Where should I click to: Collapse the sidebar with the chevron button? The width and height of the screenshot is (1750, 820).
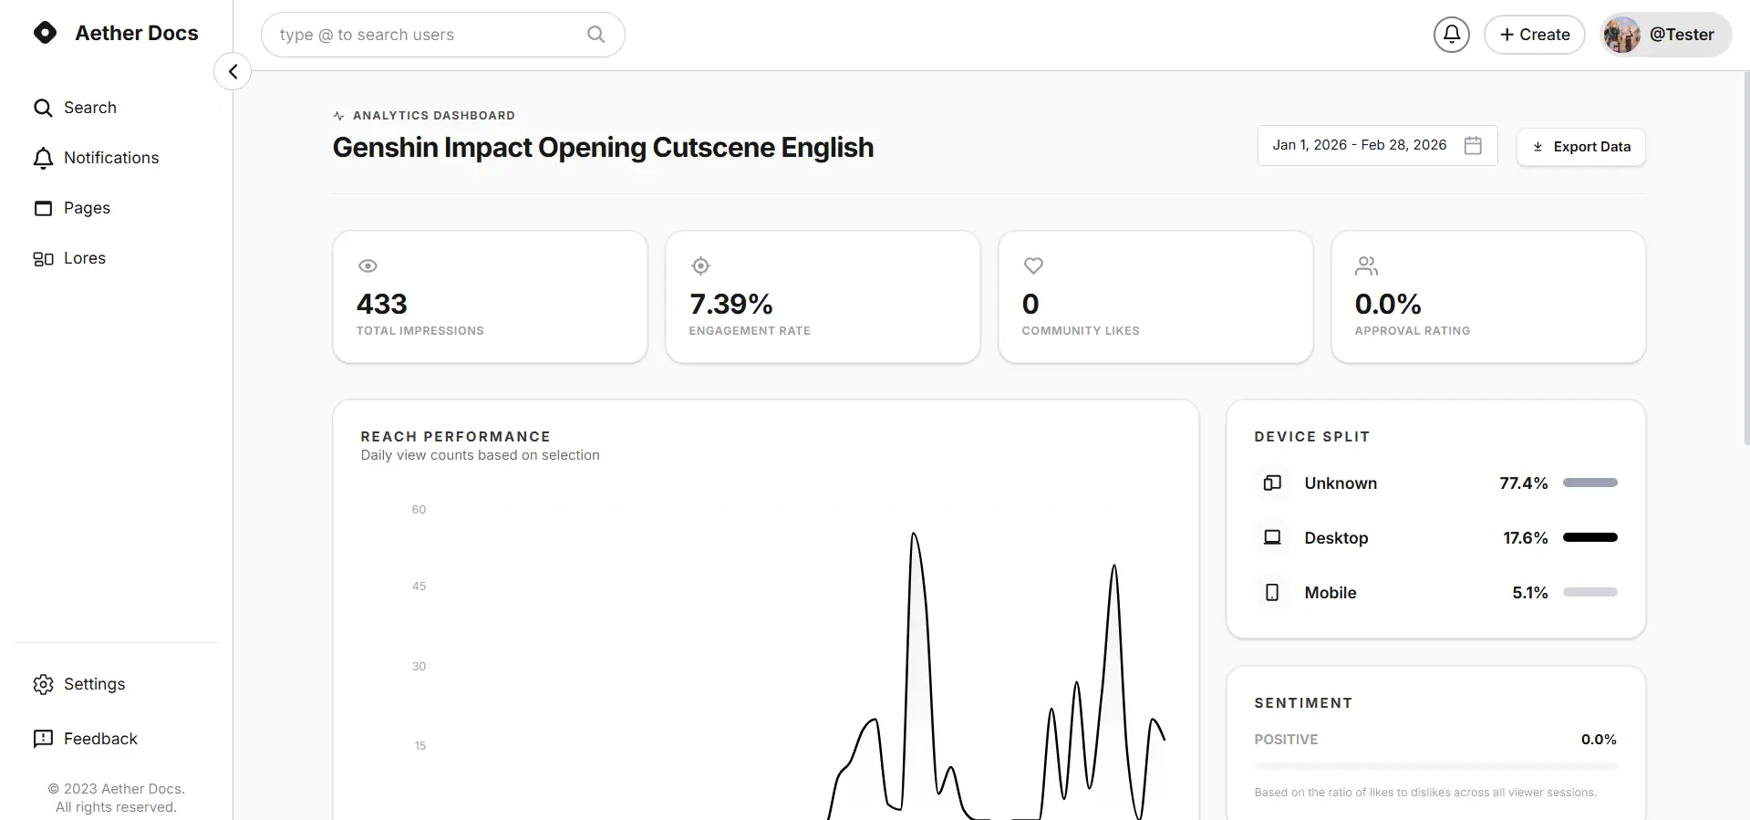[x=233, y=71]
